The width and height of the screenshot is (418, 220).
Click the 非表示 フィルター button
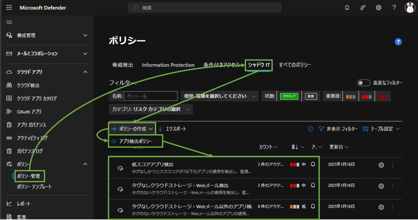click(338, 129)
